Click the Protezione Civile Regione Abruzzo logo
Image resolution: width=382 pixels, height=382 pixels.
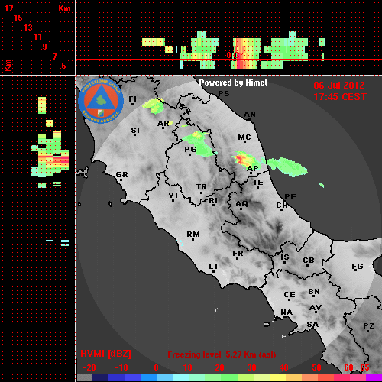point(101,101)
